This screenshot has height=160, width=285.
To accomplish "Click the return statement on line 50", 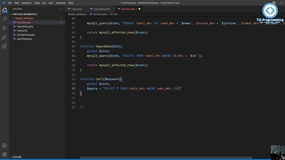I will pyautogui.click(x=118, y=65).
